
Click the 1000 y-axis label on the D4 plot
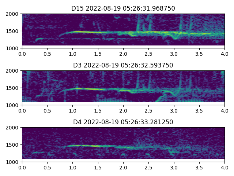14,162
